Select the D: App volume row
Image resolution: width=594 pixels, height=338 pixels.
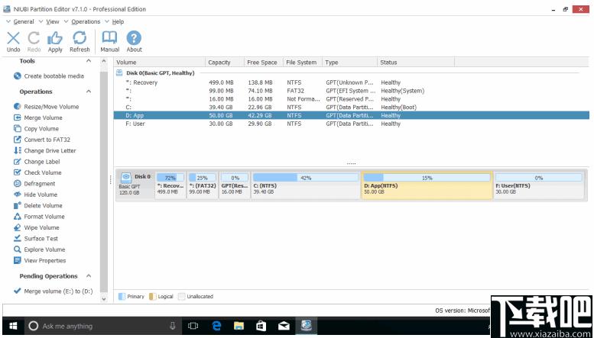(352, 115)
